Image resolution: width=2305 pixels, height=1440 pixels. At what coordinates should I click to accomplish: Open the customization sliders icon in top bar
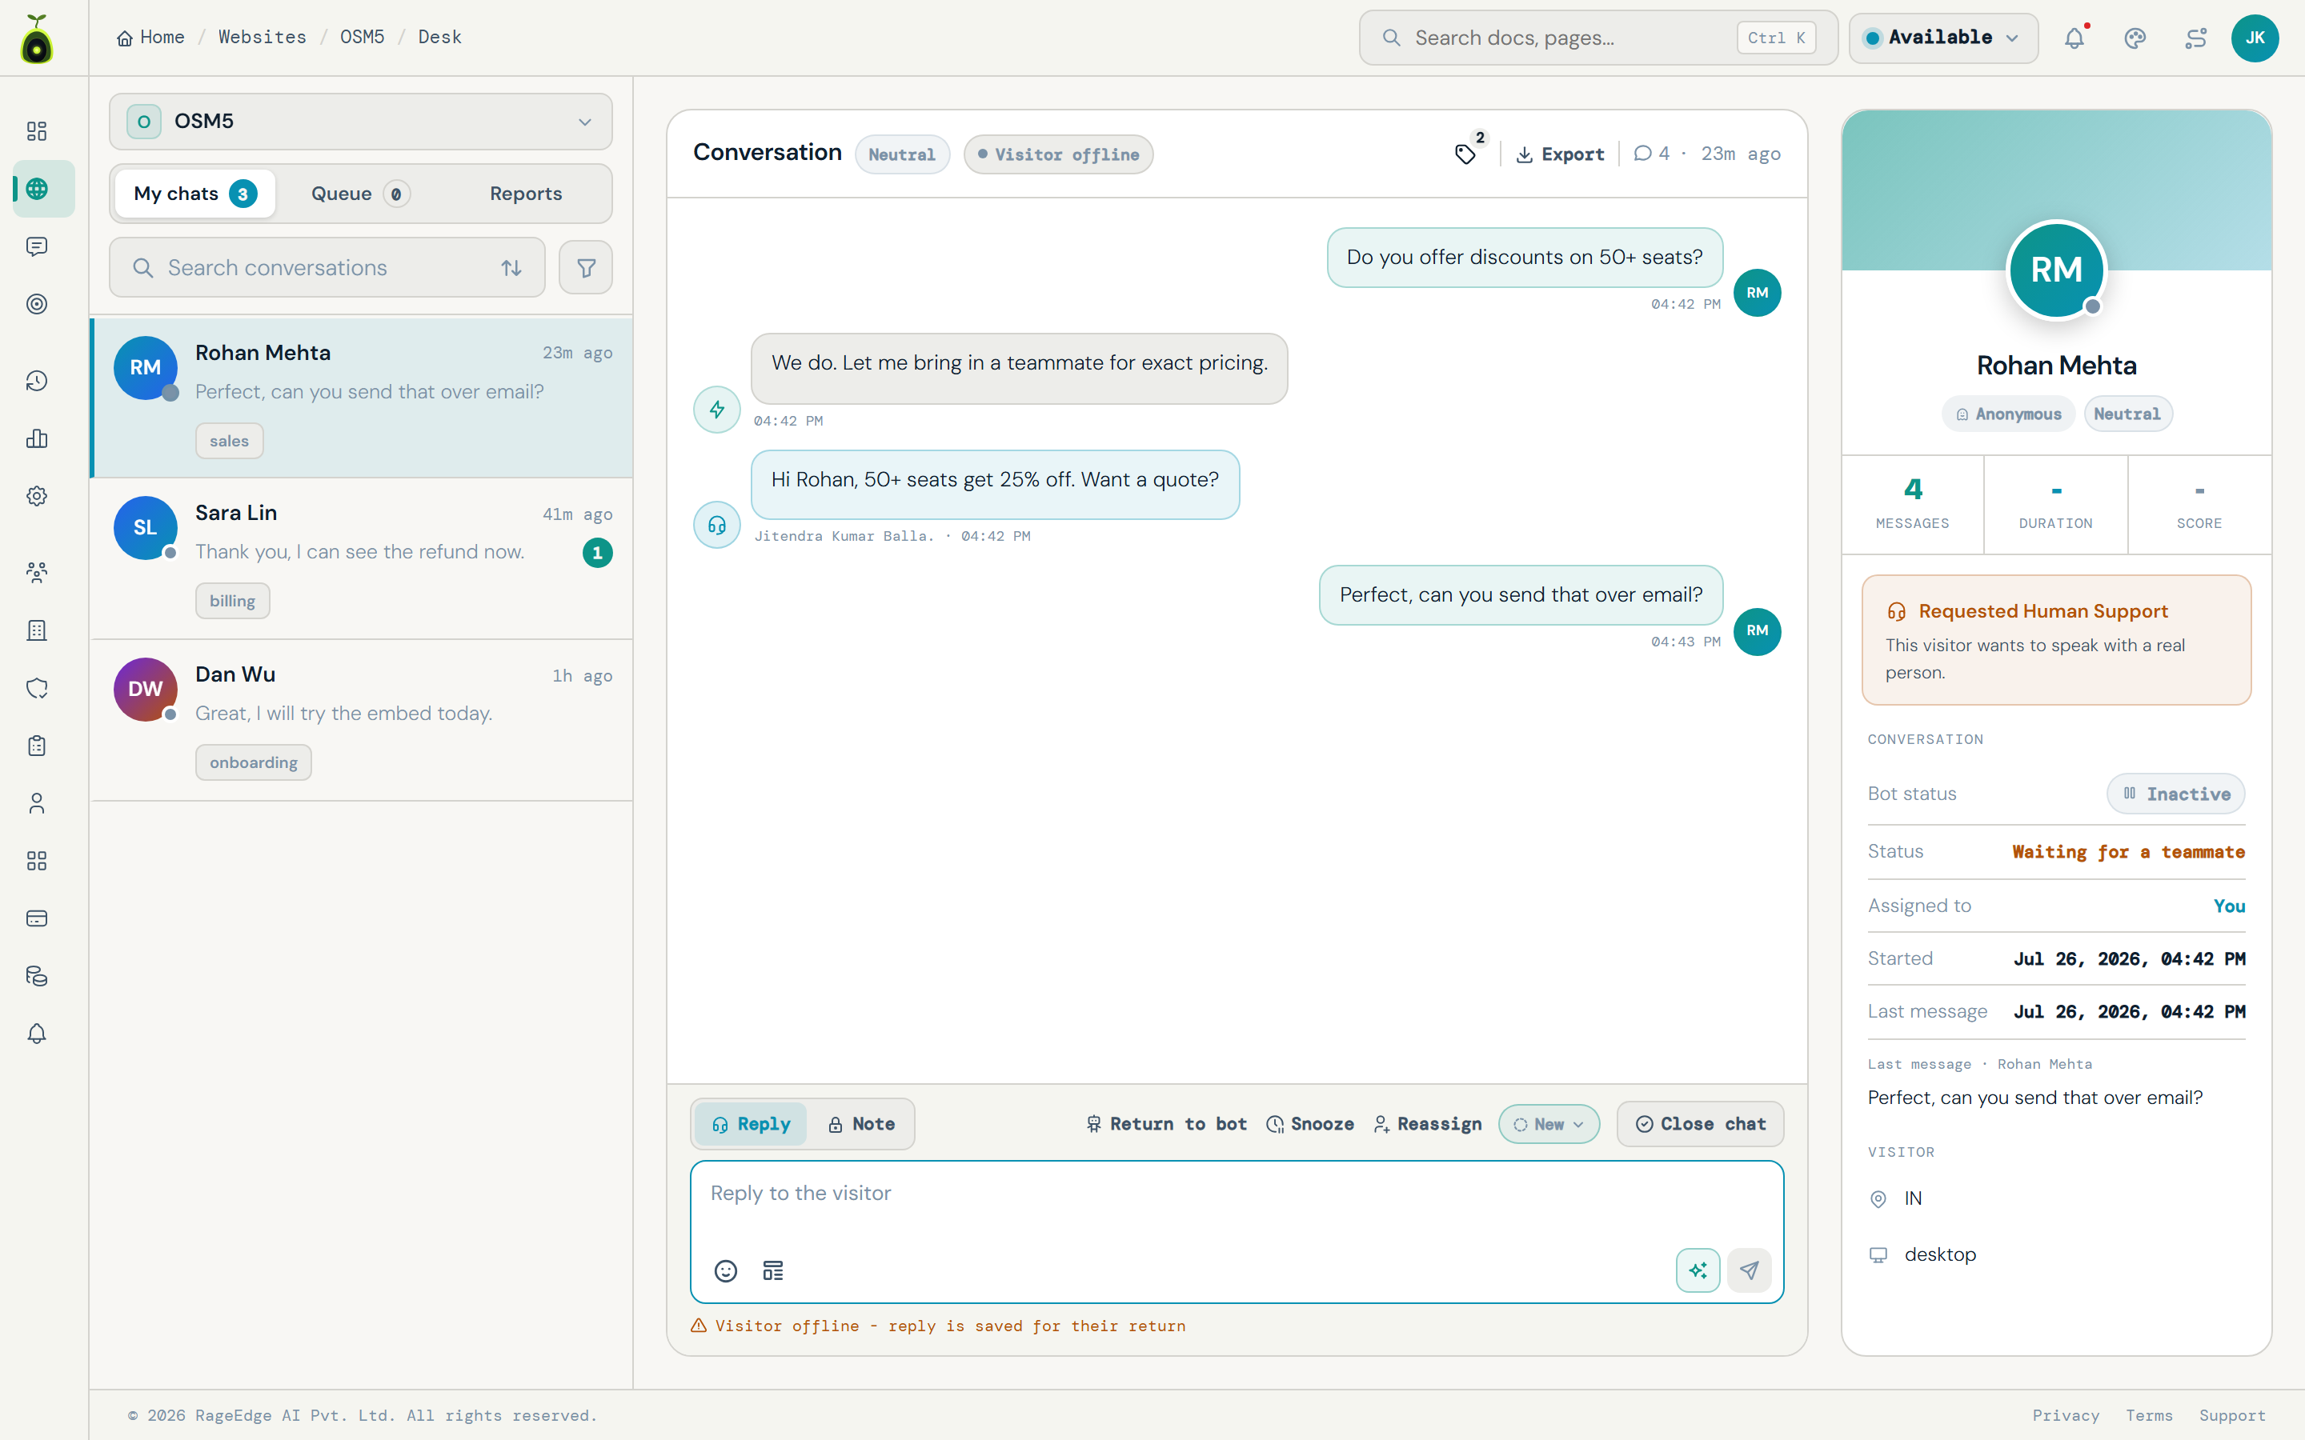(x=2195, y=38)
